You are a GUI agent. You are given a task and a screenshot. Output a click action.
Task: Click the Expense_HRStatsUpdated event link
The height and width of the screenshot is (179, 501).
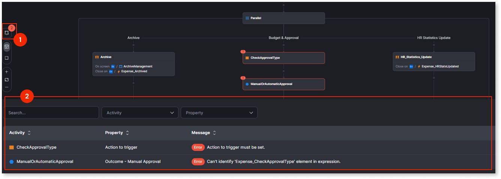click(440, 66)
